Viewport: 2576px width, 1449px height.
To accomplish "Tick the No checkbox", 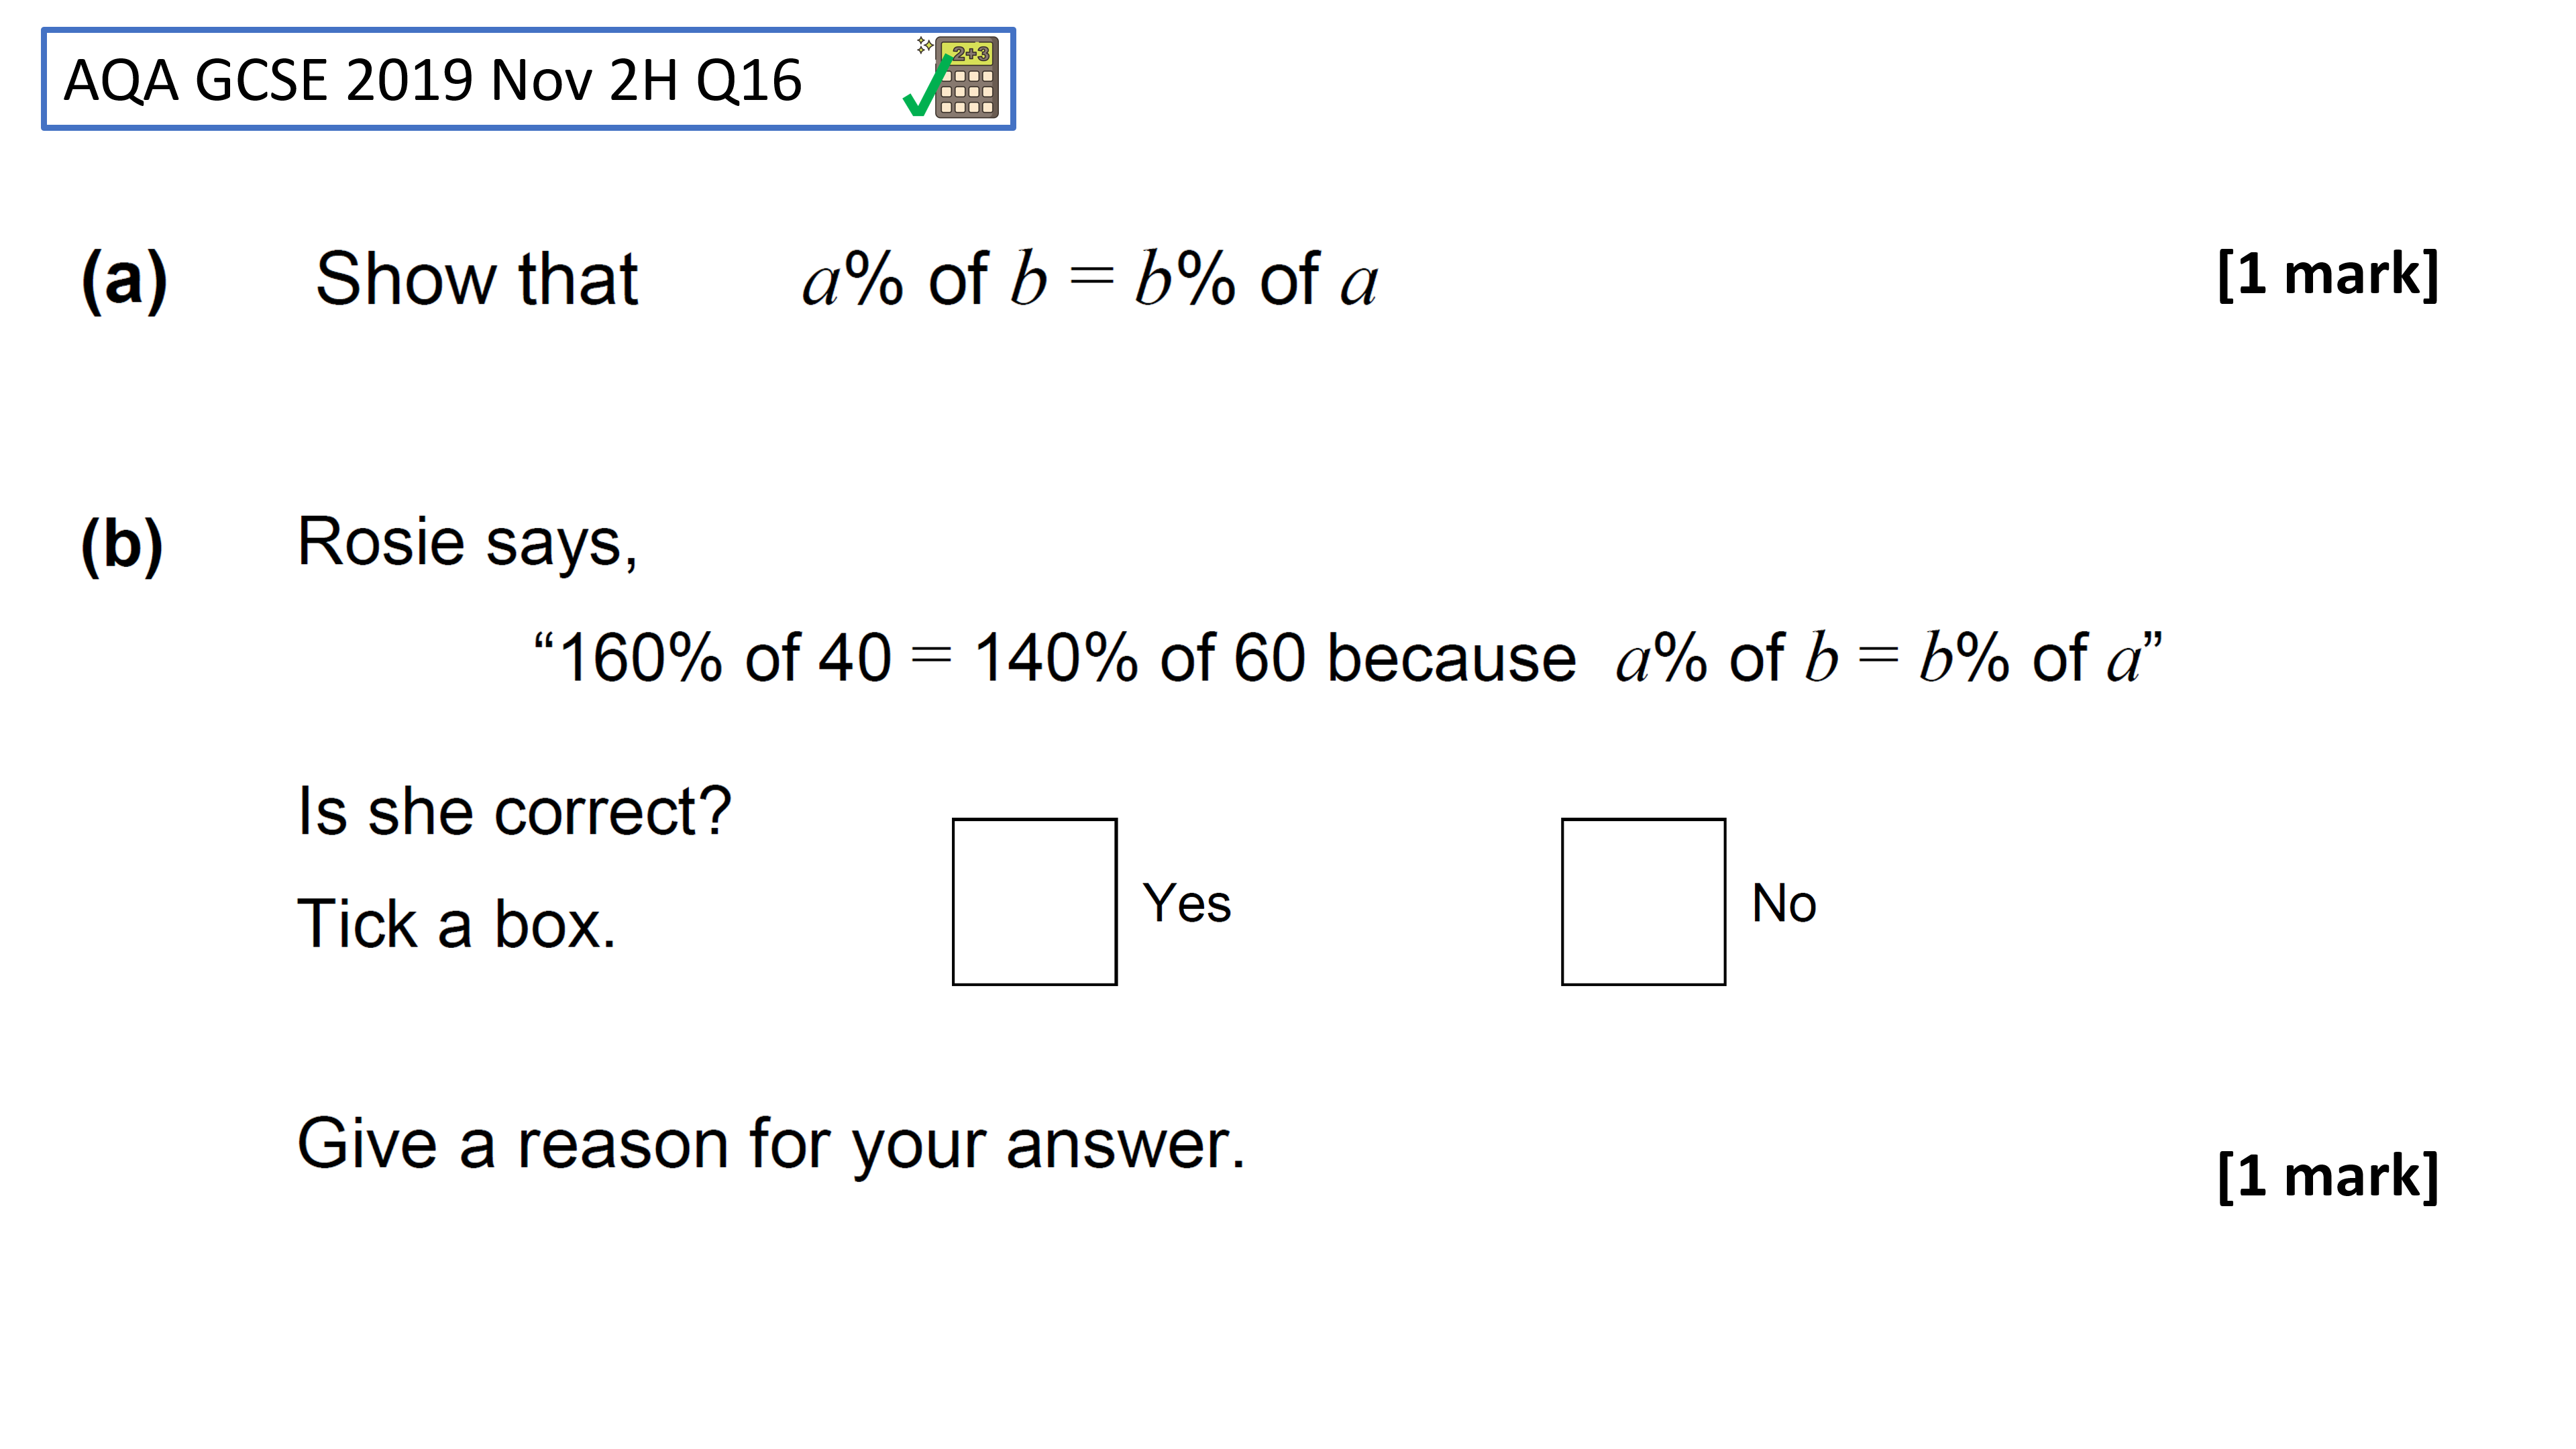I will pos(1643,902).
